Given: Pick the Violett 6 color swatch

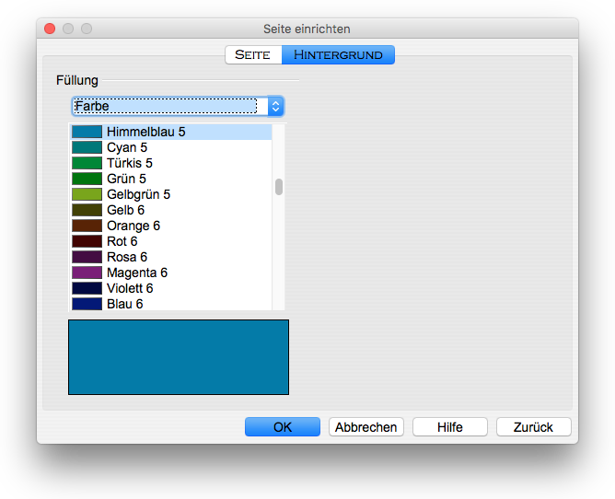Looking at the screenshot, I should 87,288.
